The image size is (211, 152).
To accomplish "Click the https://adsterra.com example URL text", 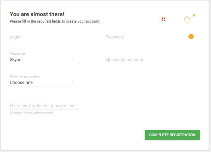I will click(38, 113).
